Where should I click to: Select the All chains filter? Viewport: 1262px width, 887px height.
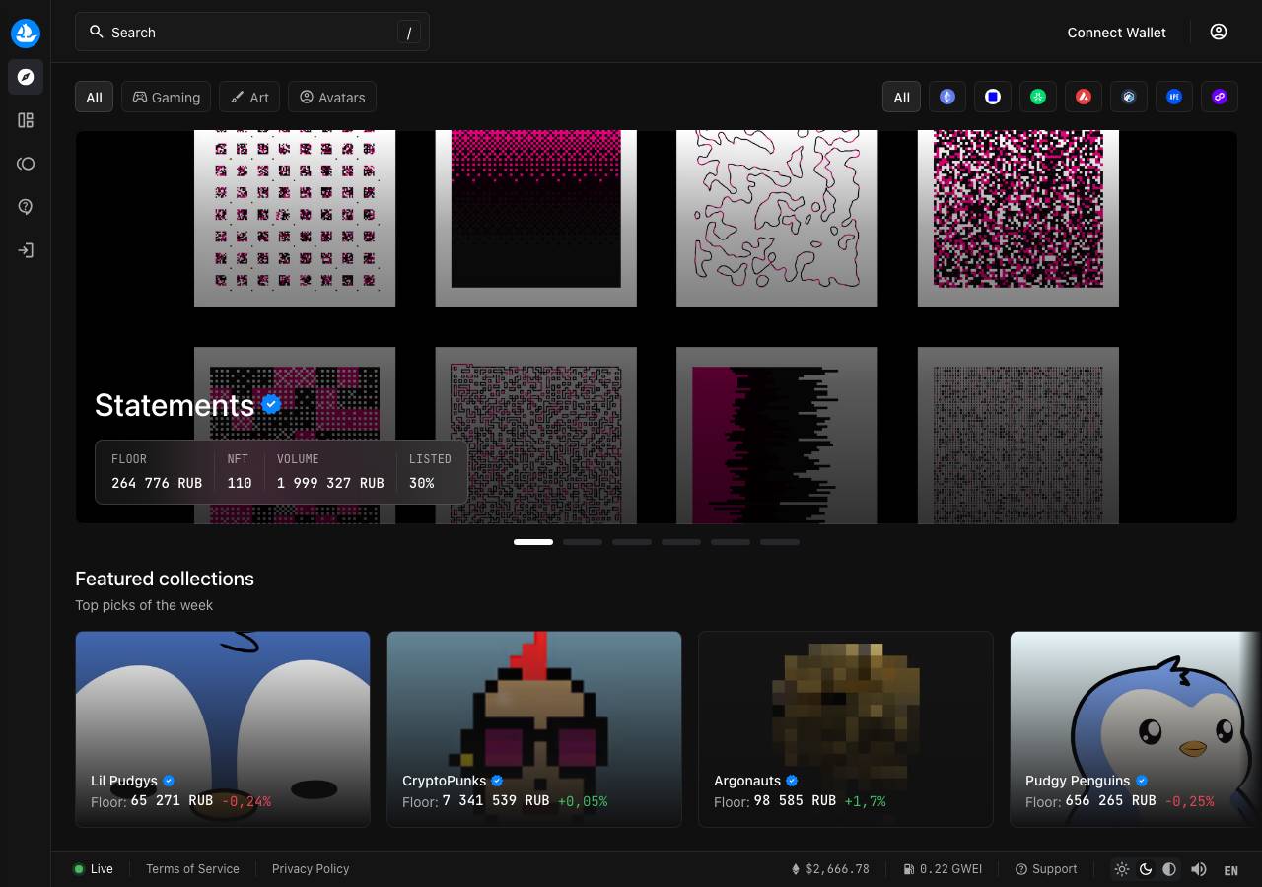(901, 97)
